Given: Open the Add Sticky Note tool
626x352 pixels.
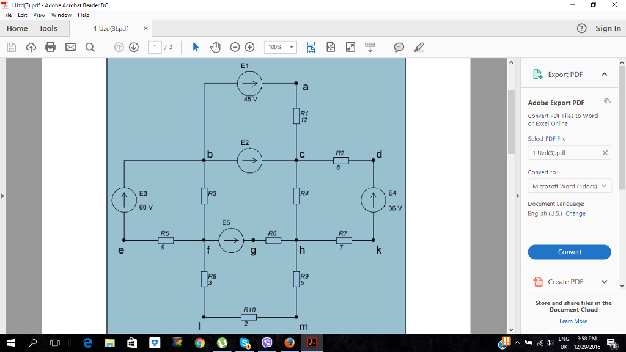Looking at the screenshot, I should coord(399,46).
